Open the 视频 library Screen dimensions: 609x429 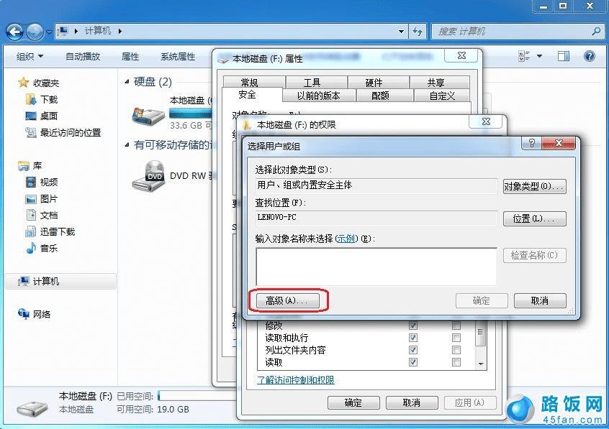pos(42,183)
